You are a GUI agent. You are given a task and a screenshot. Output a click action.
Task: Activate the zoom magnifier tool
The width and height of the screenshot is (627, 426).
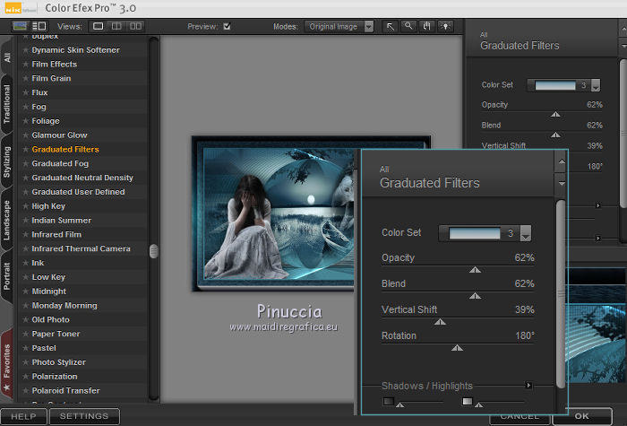408,27
